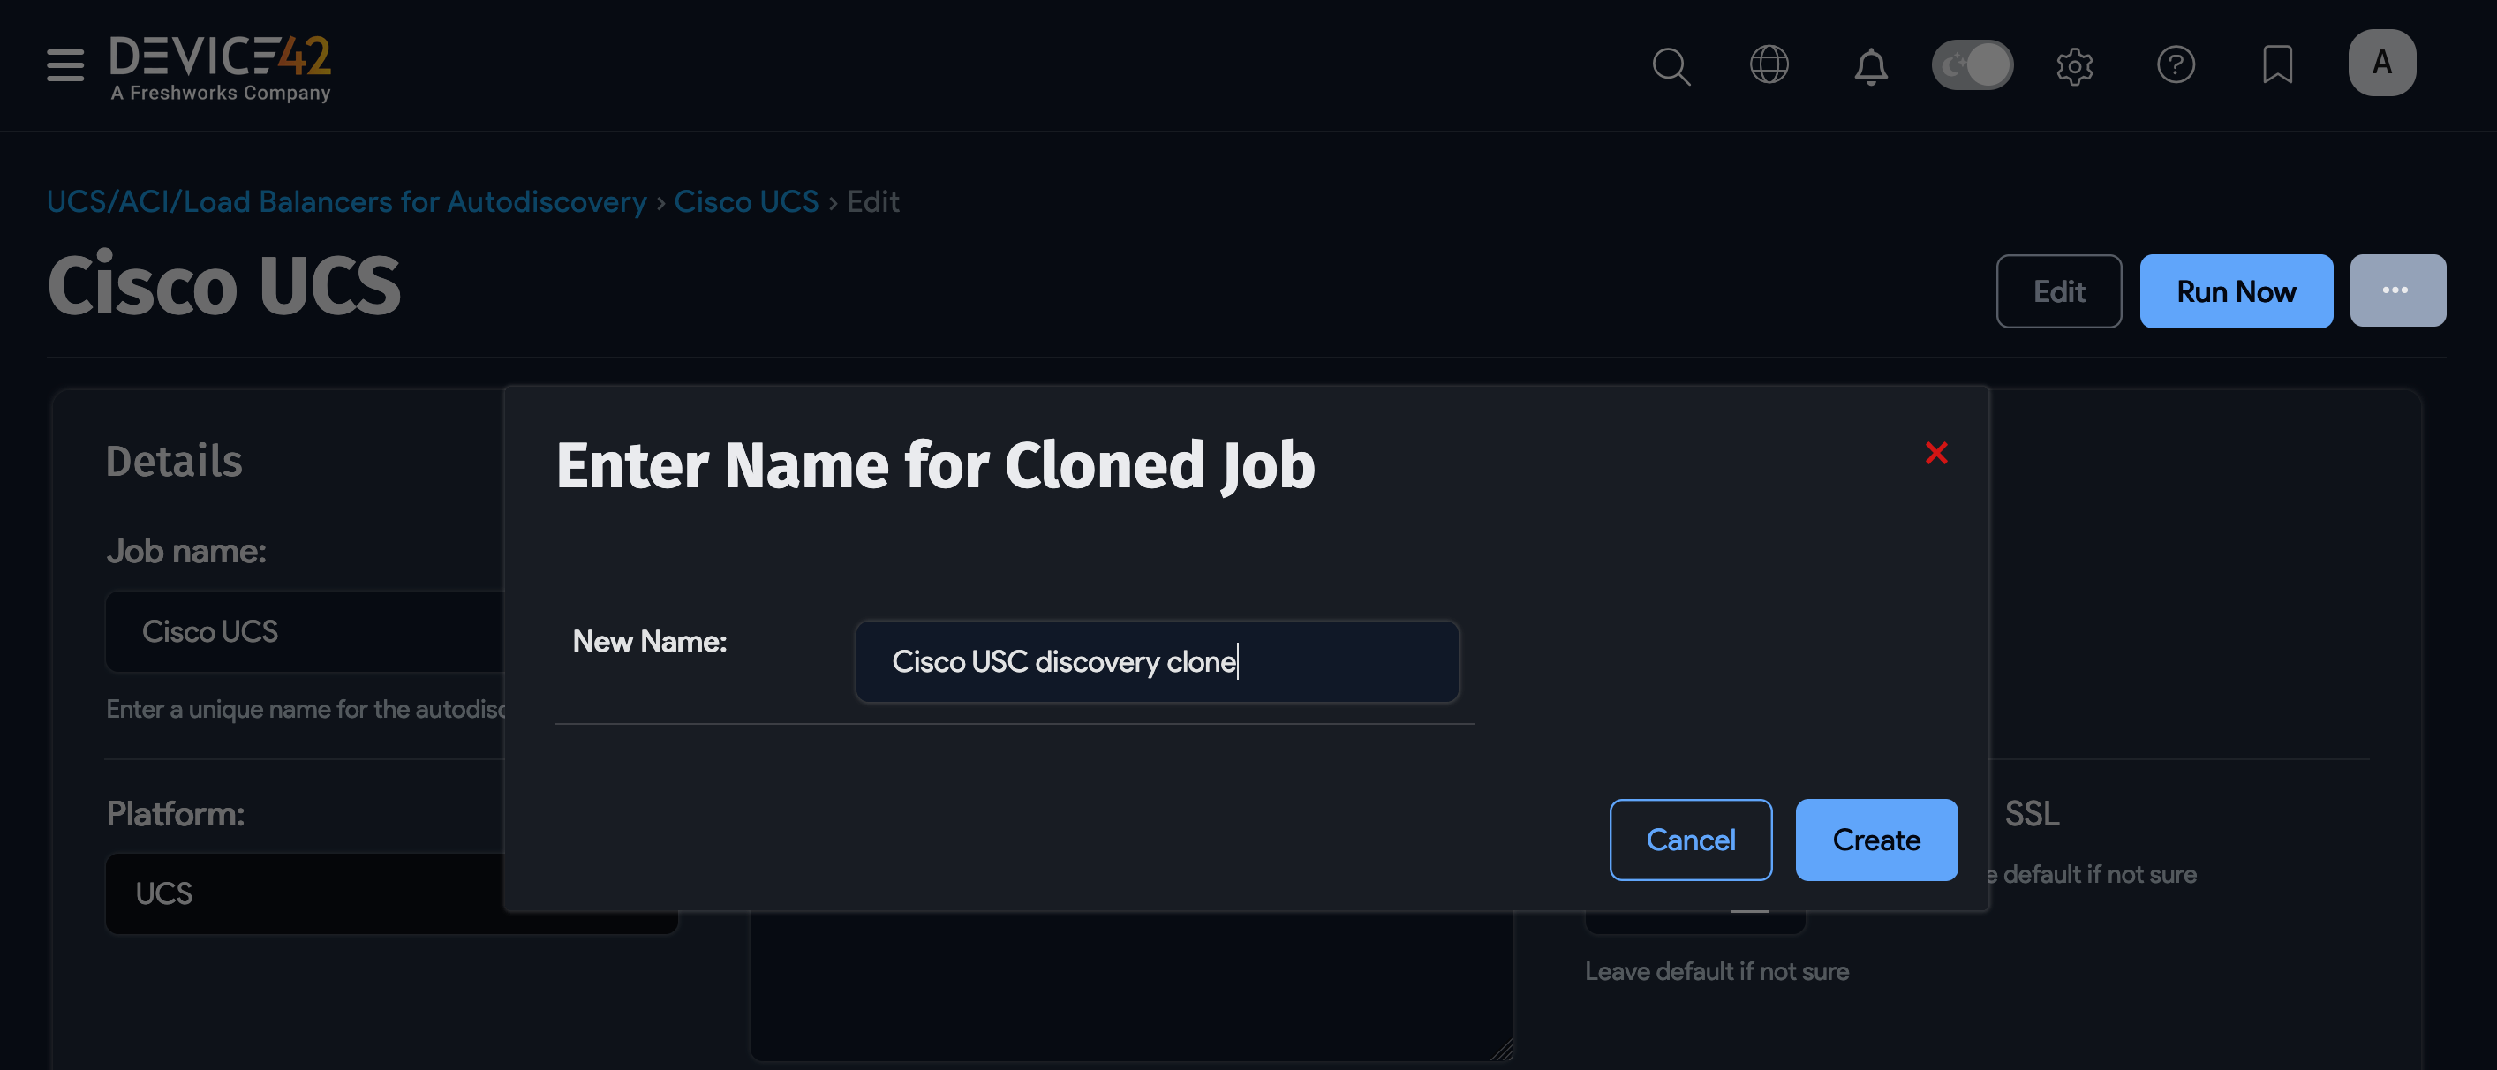The image size is (2497, 1070).
Task: Select the Cisco UCS breadcrumb link
Action: pyautogui.click(x=746, y=200)
